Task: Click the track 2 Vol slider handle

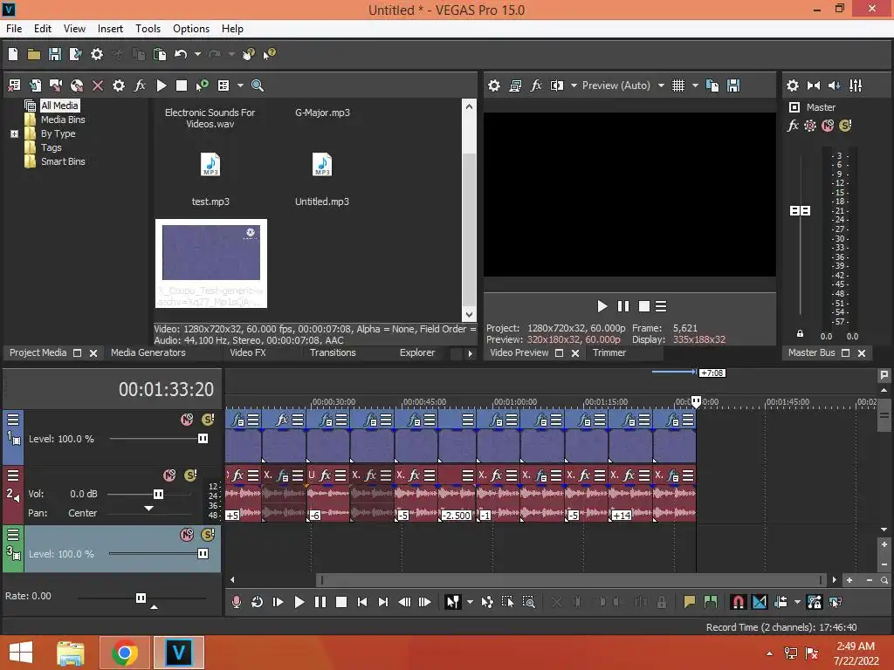Action: (x=159, y=494)
